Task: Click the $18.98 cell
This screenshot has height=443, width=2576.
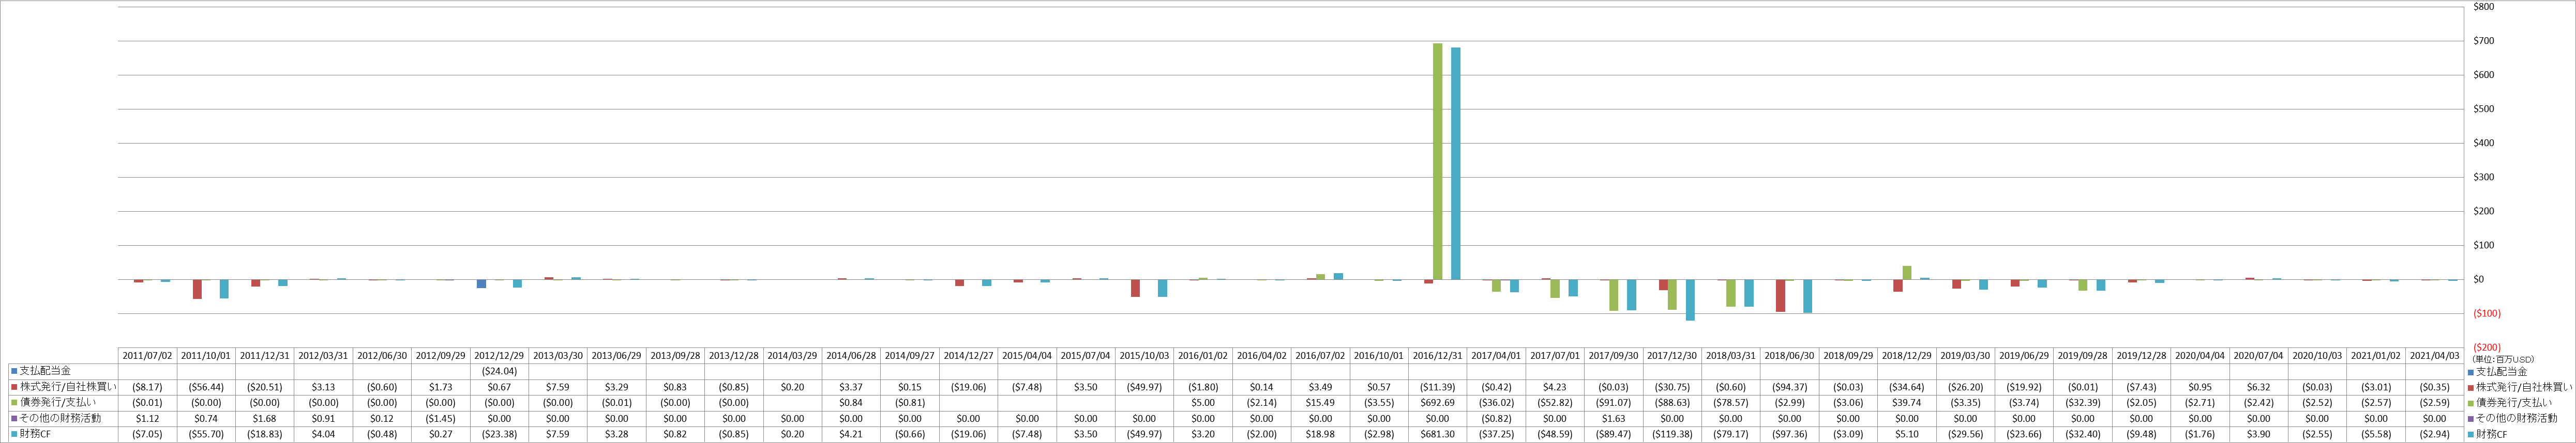Action: point(1320,435)
